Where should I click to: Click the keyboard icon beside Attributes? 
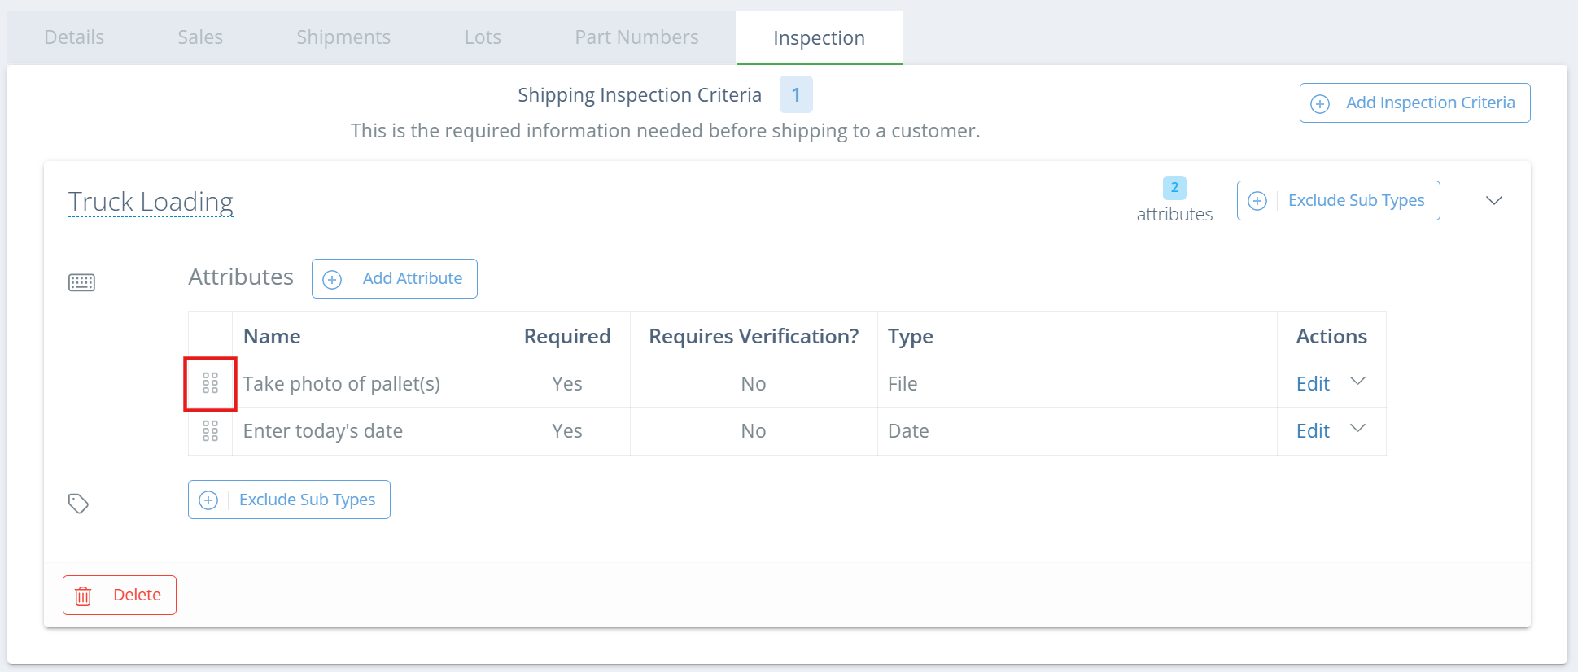click(81, 282)
